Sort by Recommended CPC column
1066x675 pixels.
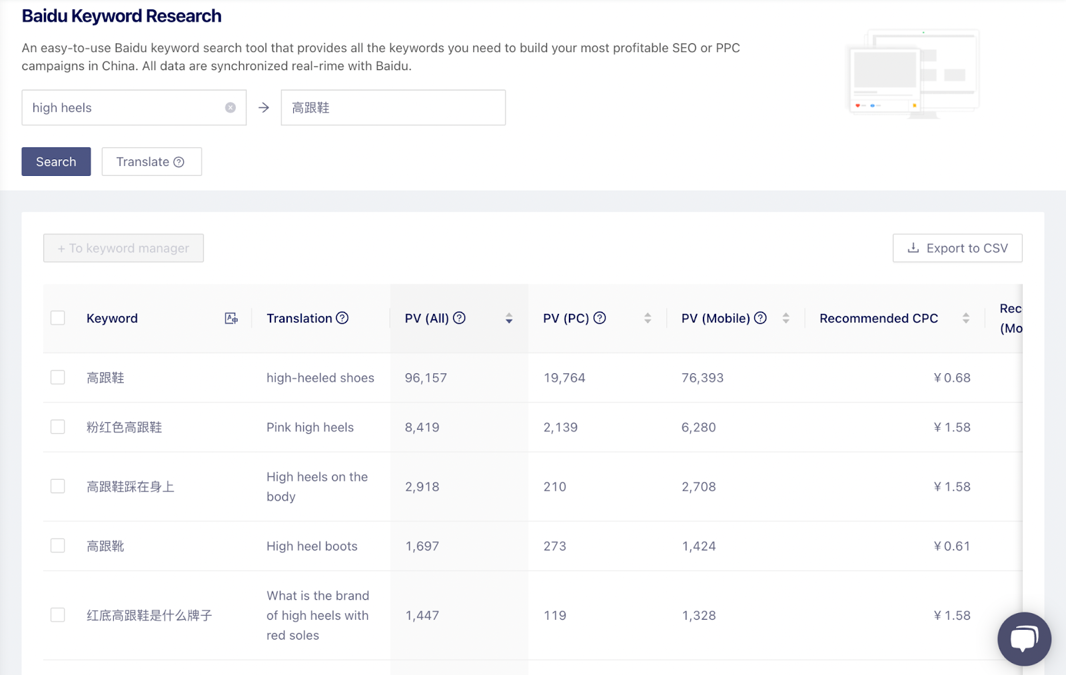click(x=966, y=319)
